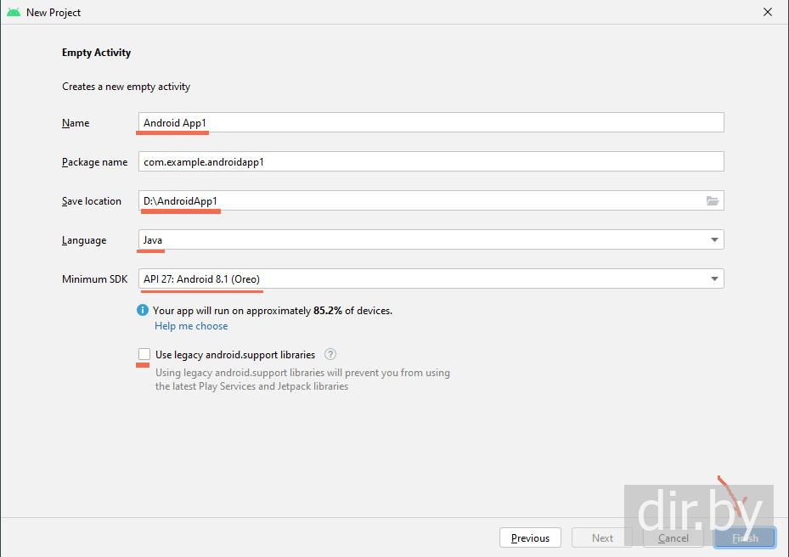Click the blue info icon next to device percentage
Image resolution: width=789 pixels, height=557 pixels.
[x=143, y=310]
